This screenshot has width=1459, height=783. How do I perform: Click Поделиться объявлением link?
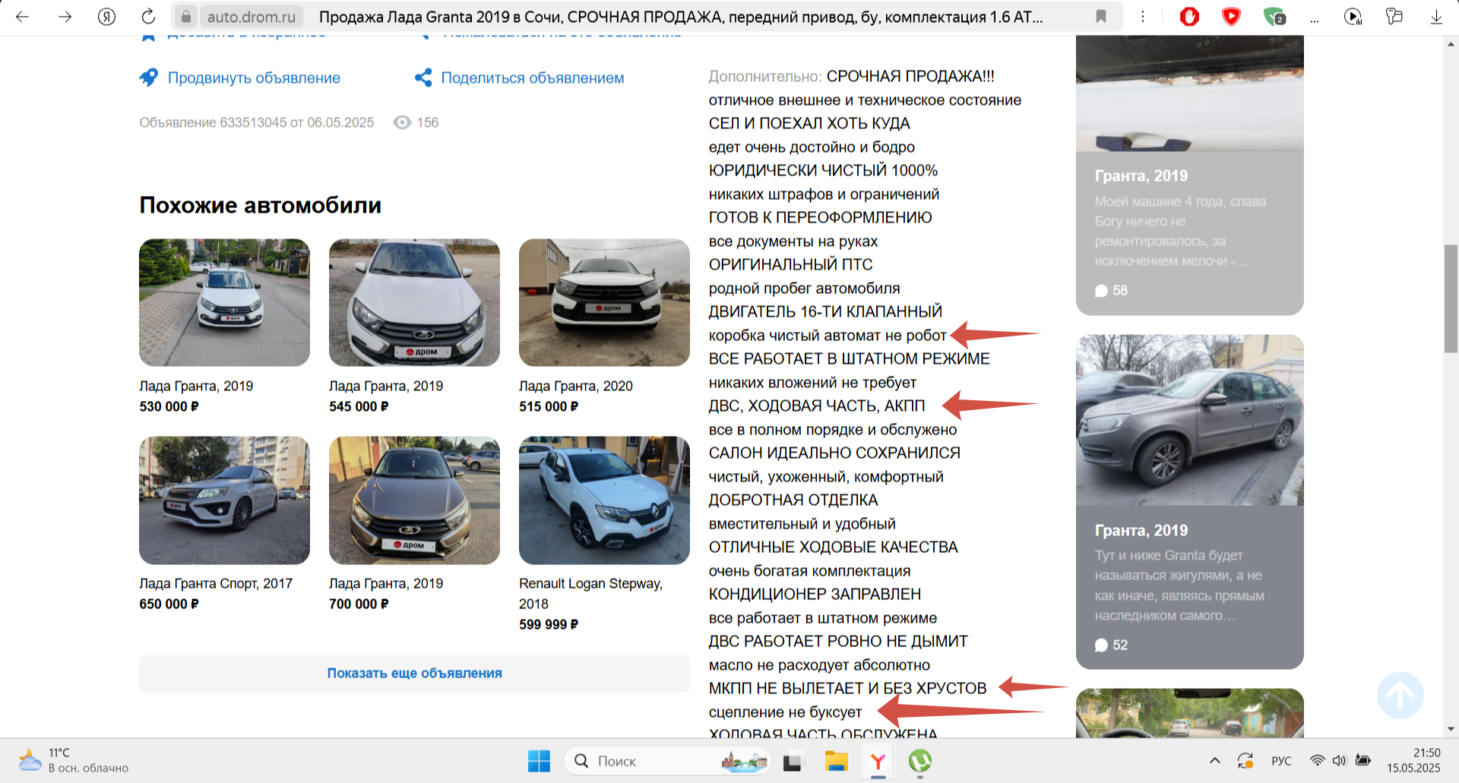(533, 77)
